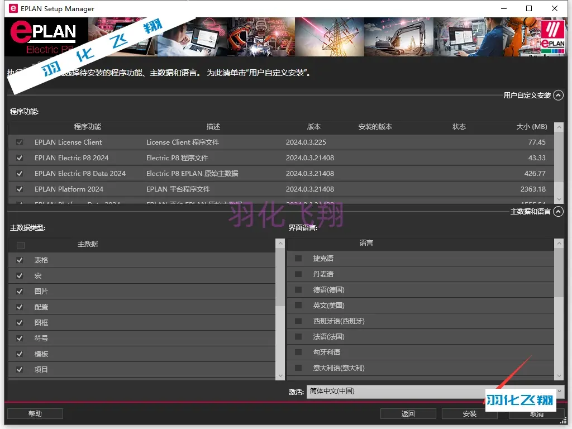This screenshot has width=572, height=429.
Task: Toggle the 符号 master data checkbox
Action: pyautogui.click(x=20, y=339)
